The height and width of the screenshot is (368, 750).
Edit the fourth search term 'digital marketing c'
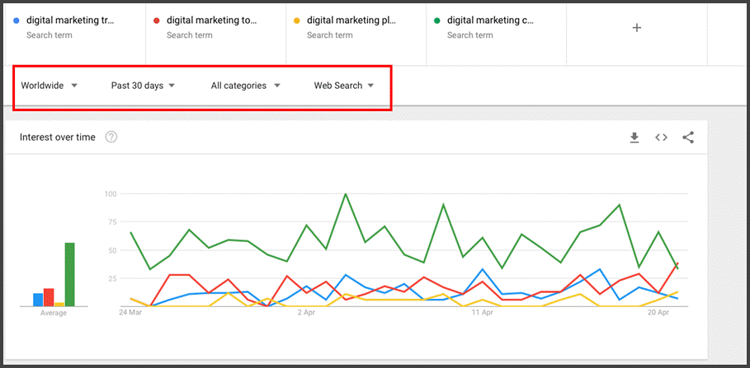tap(491, 20)
